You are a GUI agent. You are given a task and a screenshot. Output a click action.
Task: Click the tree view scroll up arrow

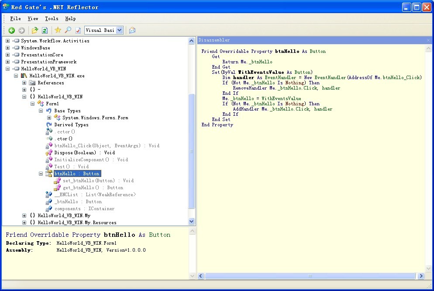(x=192, y=41)
